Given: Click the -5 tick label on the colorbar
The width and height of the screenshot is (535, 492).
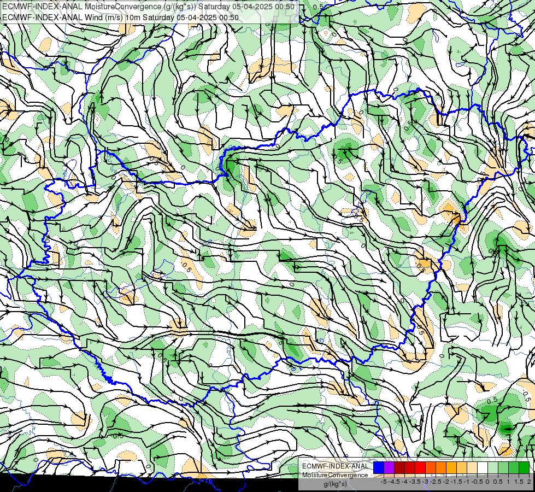Looking at the screenshot, I should point(384,482).
